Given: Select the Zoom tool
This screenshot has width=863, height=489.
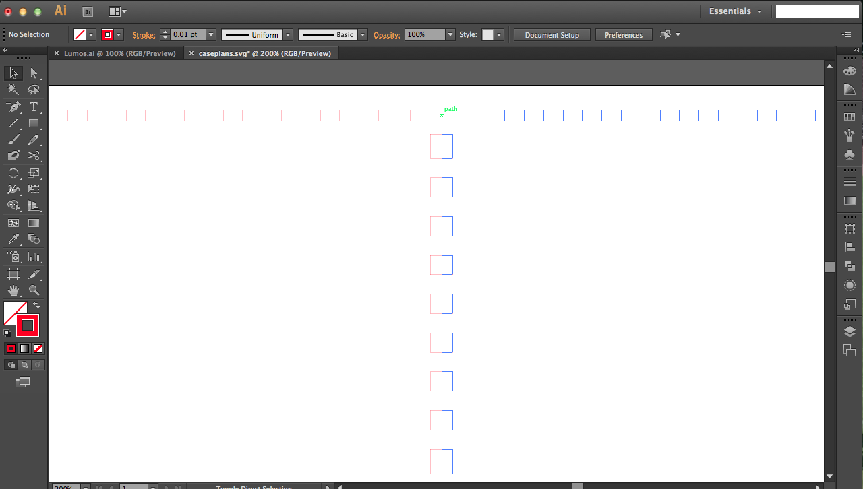Looking at the screenshot, I should point(34,290).
